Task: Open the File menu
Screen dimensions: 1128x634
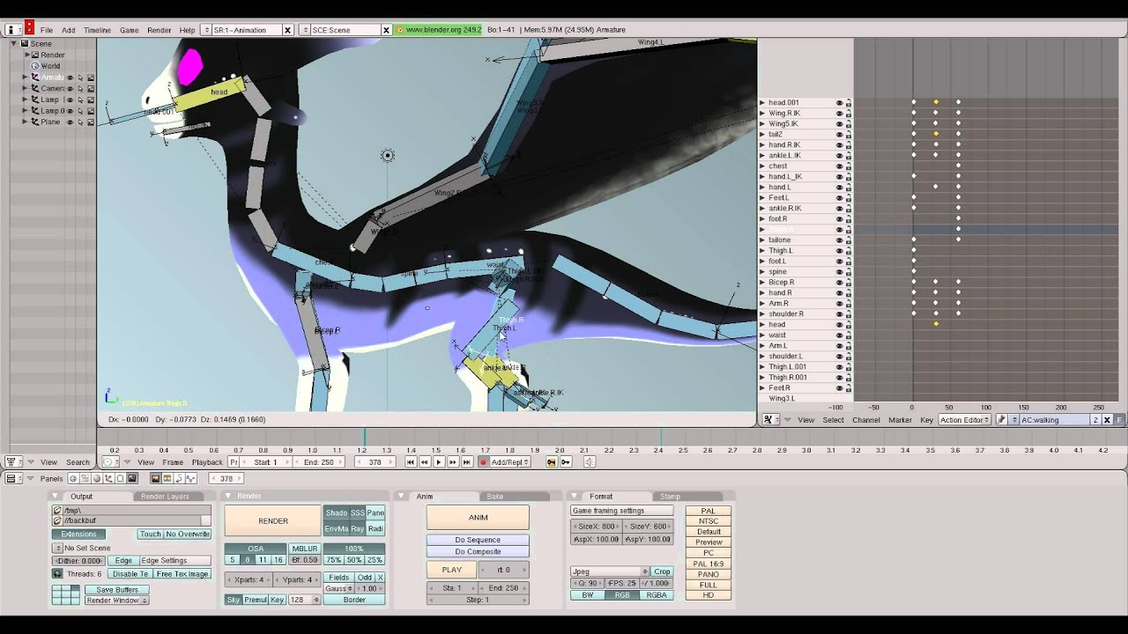Action: pyautogui.click(x=46, y=30)
